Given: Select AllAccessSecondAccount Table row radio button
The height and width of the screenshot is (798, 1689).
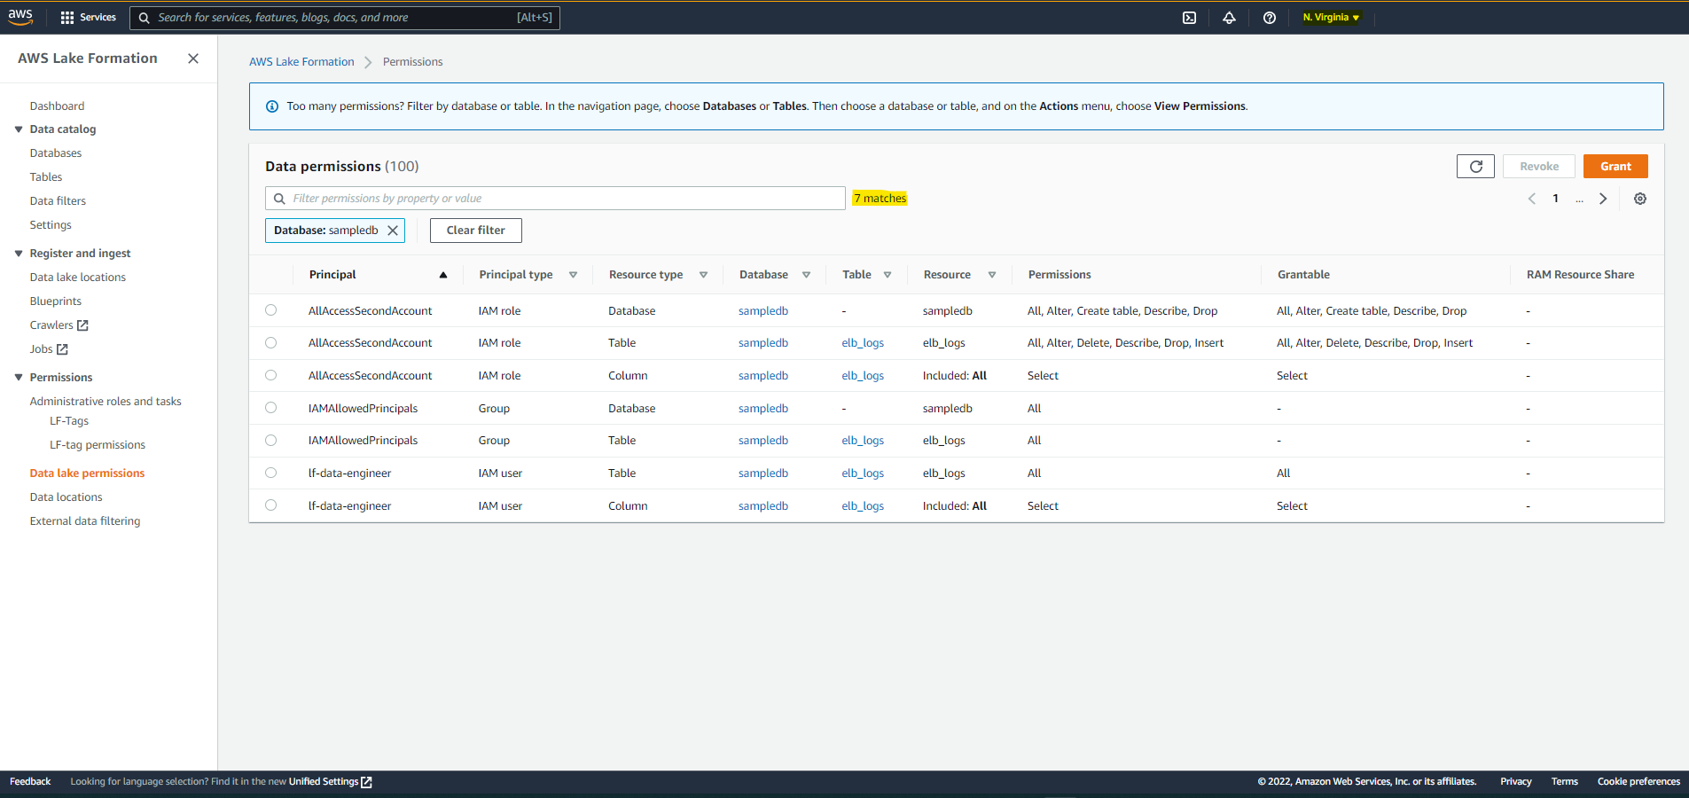Looking at the screenshot, I should pyautogui.click(x=271, y=343).
